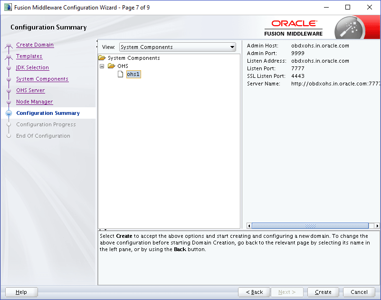Collapse the OHS tree node

pos(102,66)
